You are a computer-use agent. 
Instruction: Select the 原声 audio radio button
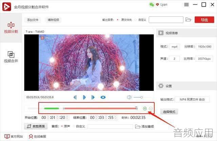tap(62, 126)
